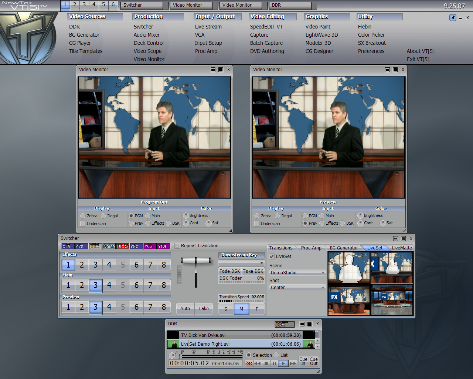This screenshot has width=473, height=379.
Task: Open the Shot dropdown showing Center
Action: pos(297,288)
